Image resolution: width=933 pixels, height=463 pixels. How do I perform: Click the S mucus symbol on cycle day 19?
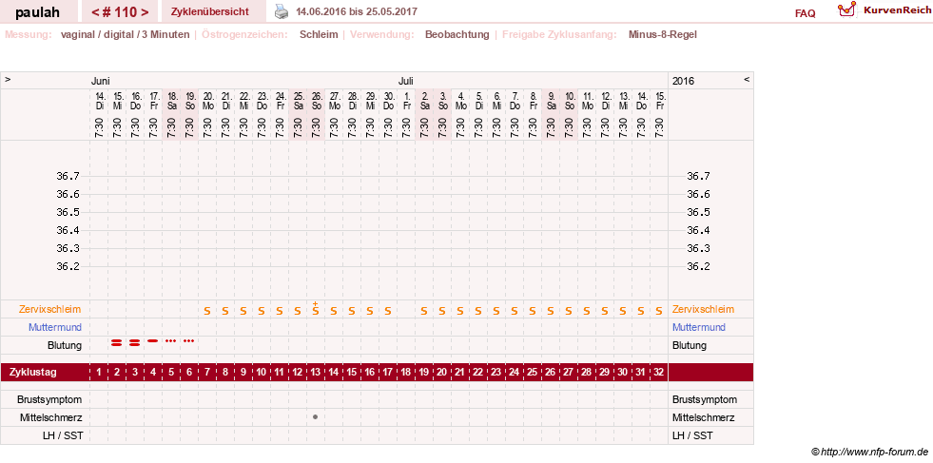423,311
